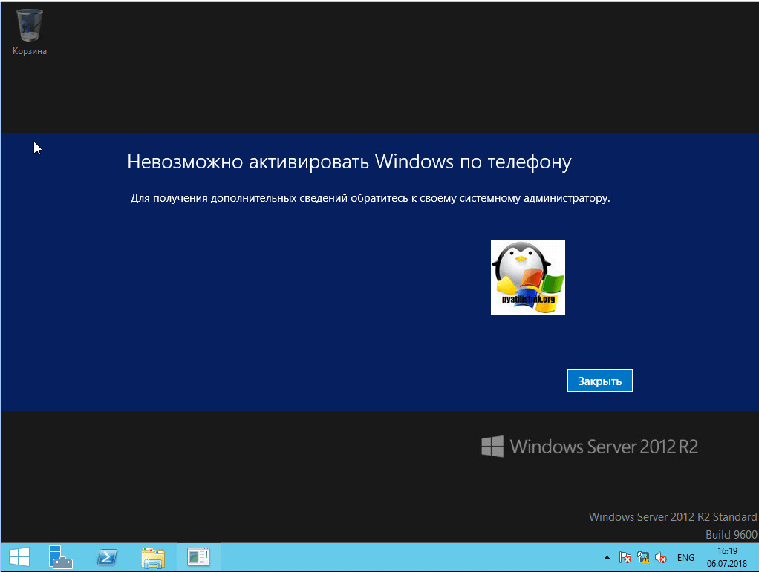Screen dimensions: 759x572
Task: Click the Build 9600 watermark text
Action: pos(731,534)
